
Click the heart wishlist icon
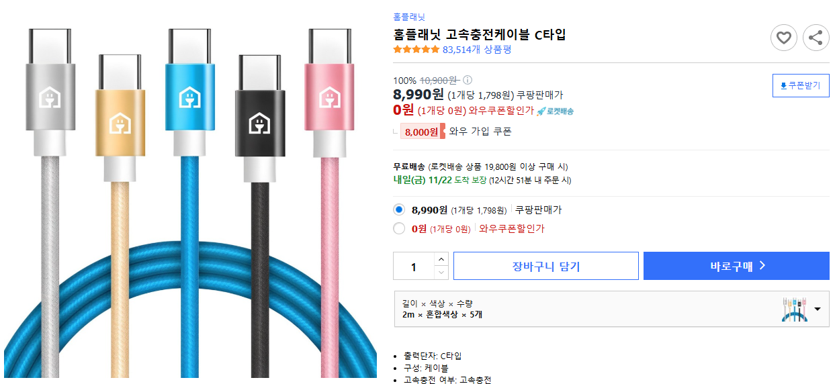coord(783,38)
